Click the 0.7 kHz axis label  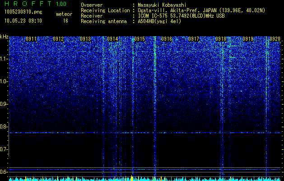[4, 149]
